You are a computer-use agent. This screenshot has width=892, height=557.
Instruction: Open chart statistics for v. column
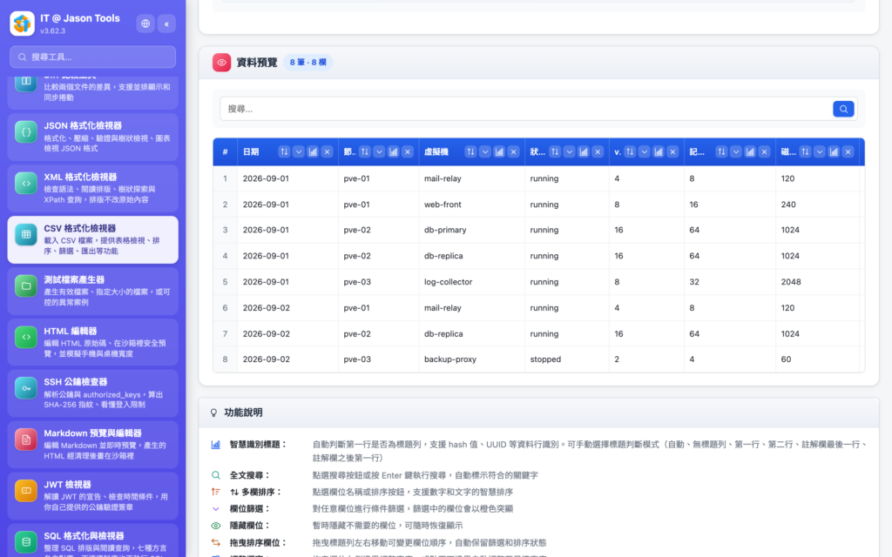(659, 151)
